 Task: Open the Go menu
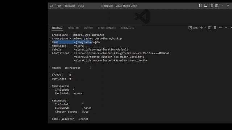pyautogui.click(x=51, y=6)
